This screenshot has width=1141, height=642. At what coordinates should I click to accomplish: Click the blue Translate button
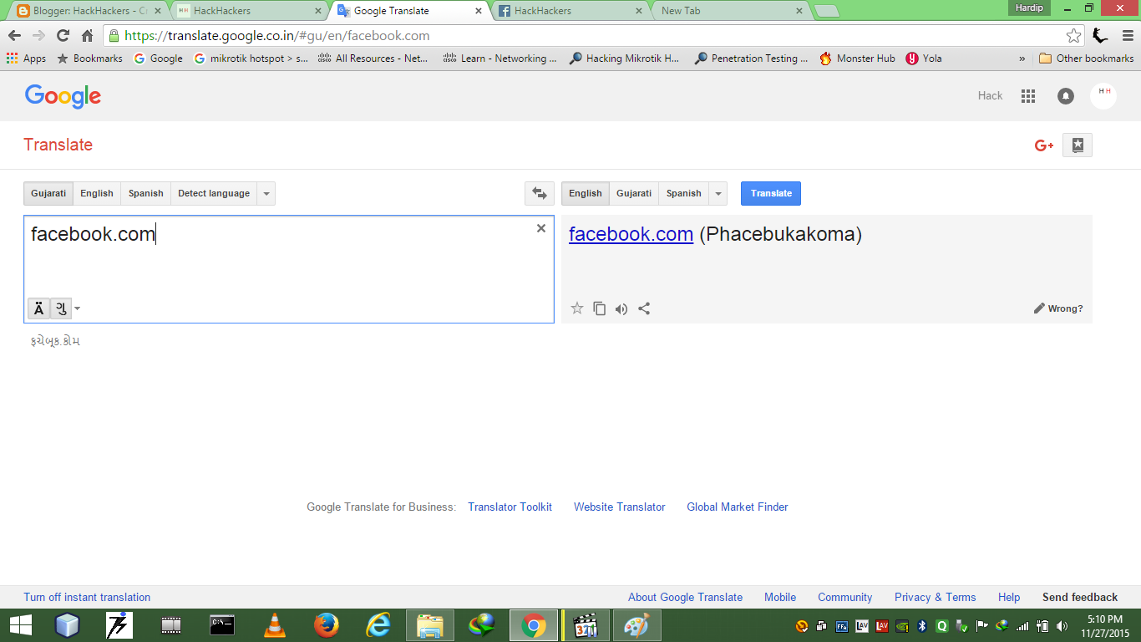(771, 193)
